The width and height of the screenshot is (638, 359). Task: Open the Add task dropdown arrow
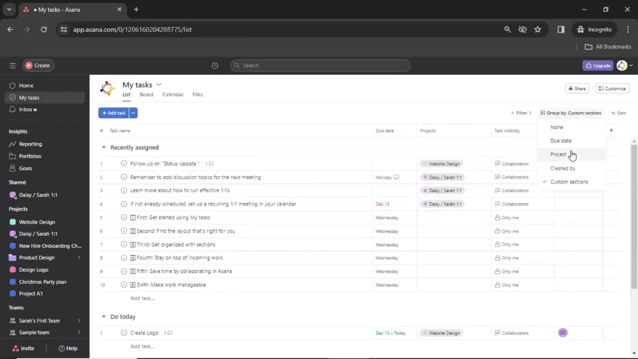coord(133,113)
